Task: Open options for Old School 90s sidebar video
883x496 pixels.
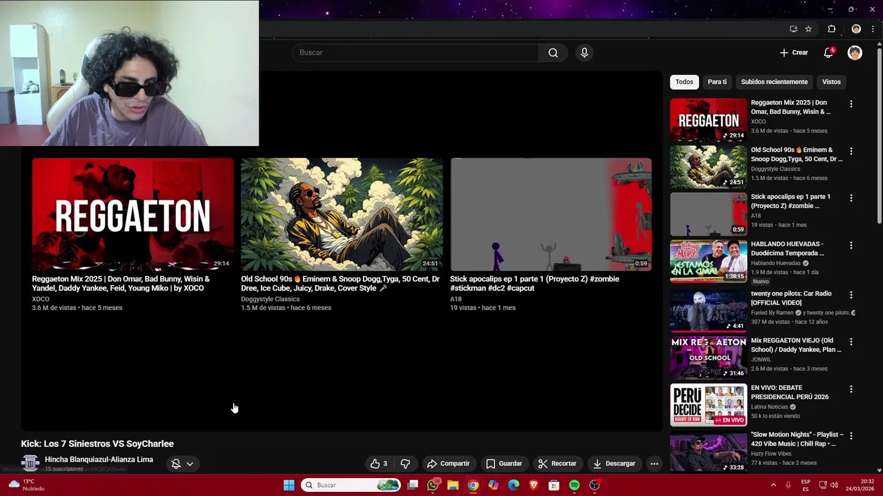Action: click(851, 151)
